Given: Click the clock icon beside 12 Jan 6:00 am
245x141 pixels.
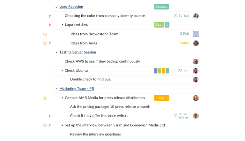Looking at the screenshot, I should (x=175, y=116).
